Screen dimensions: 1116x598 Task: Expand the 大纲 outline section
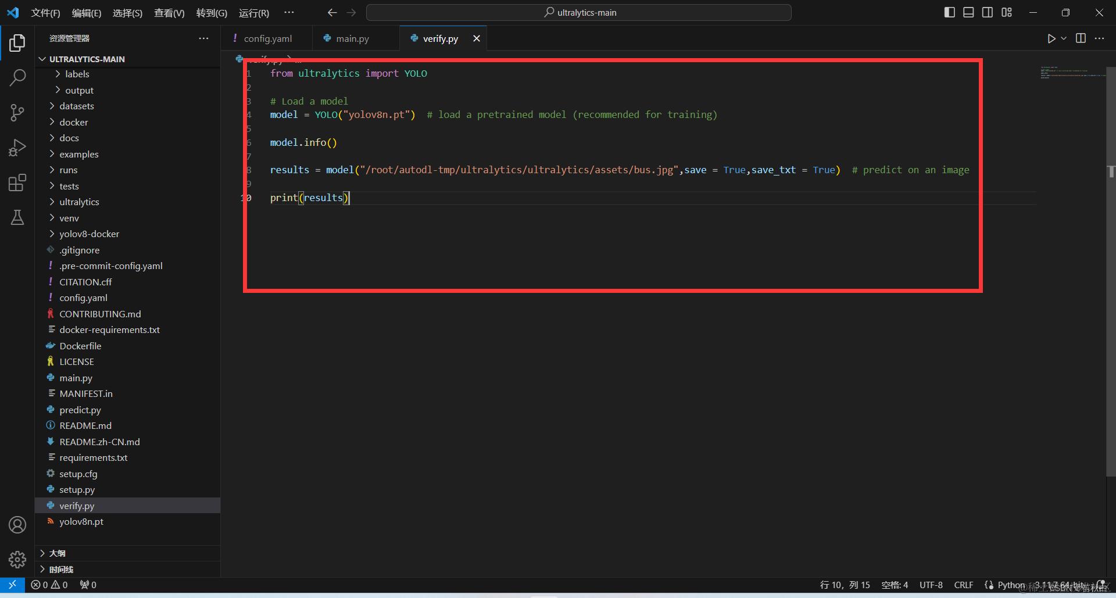click(x=127, y=553)
